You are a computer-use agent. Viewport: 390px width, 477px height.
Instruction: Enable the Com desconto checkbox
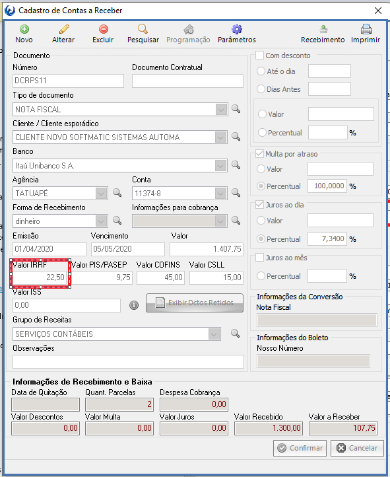(x=259, y=55)
